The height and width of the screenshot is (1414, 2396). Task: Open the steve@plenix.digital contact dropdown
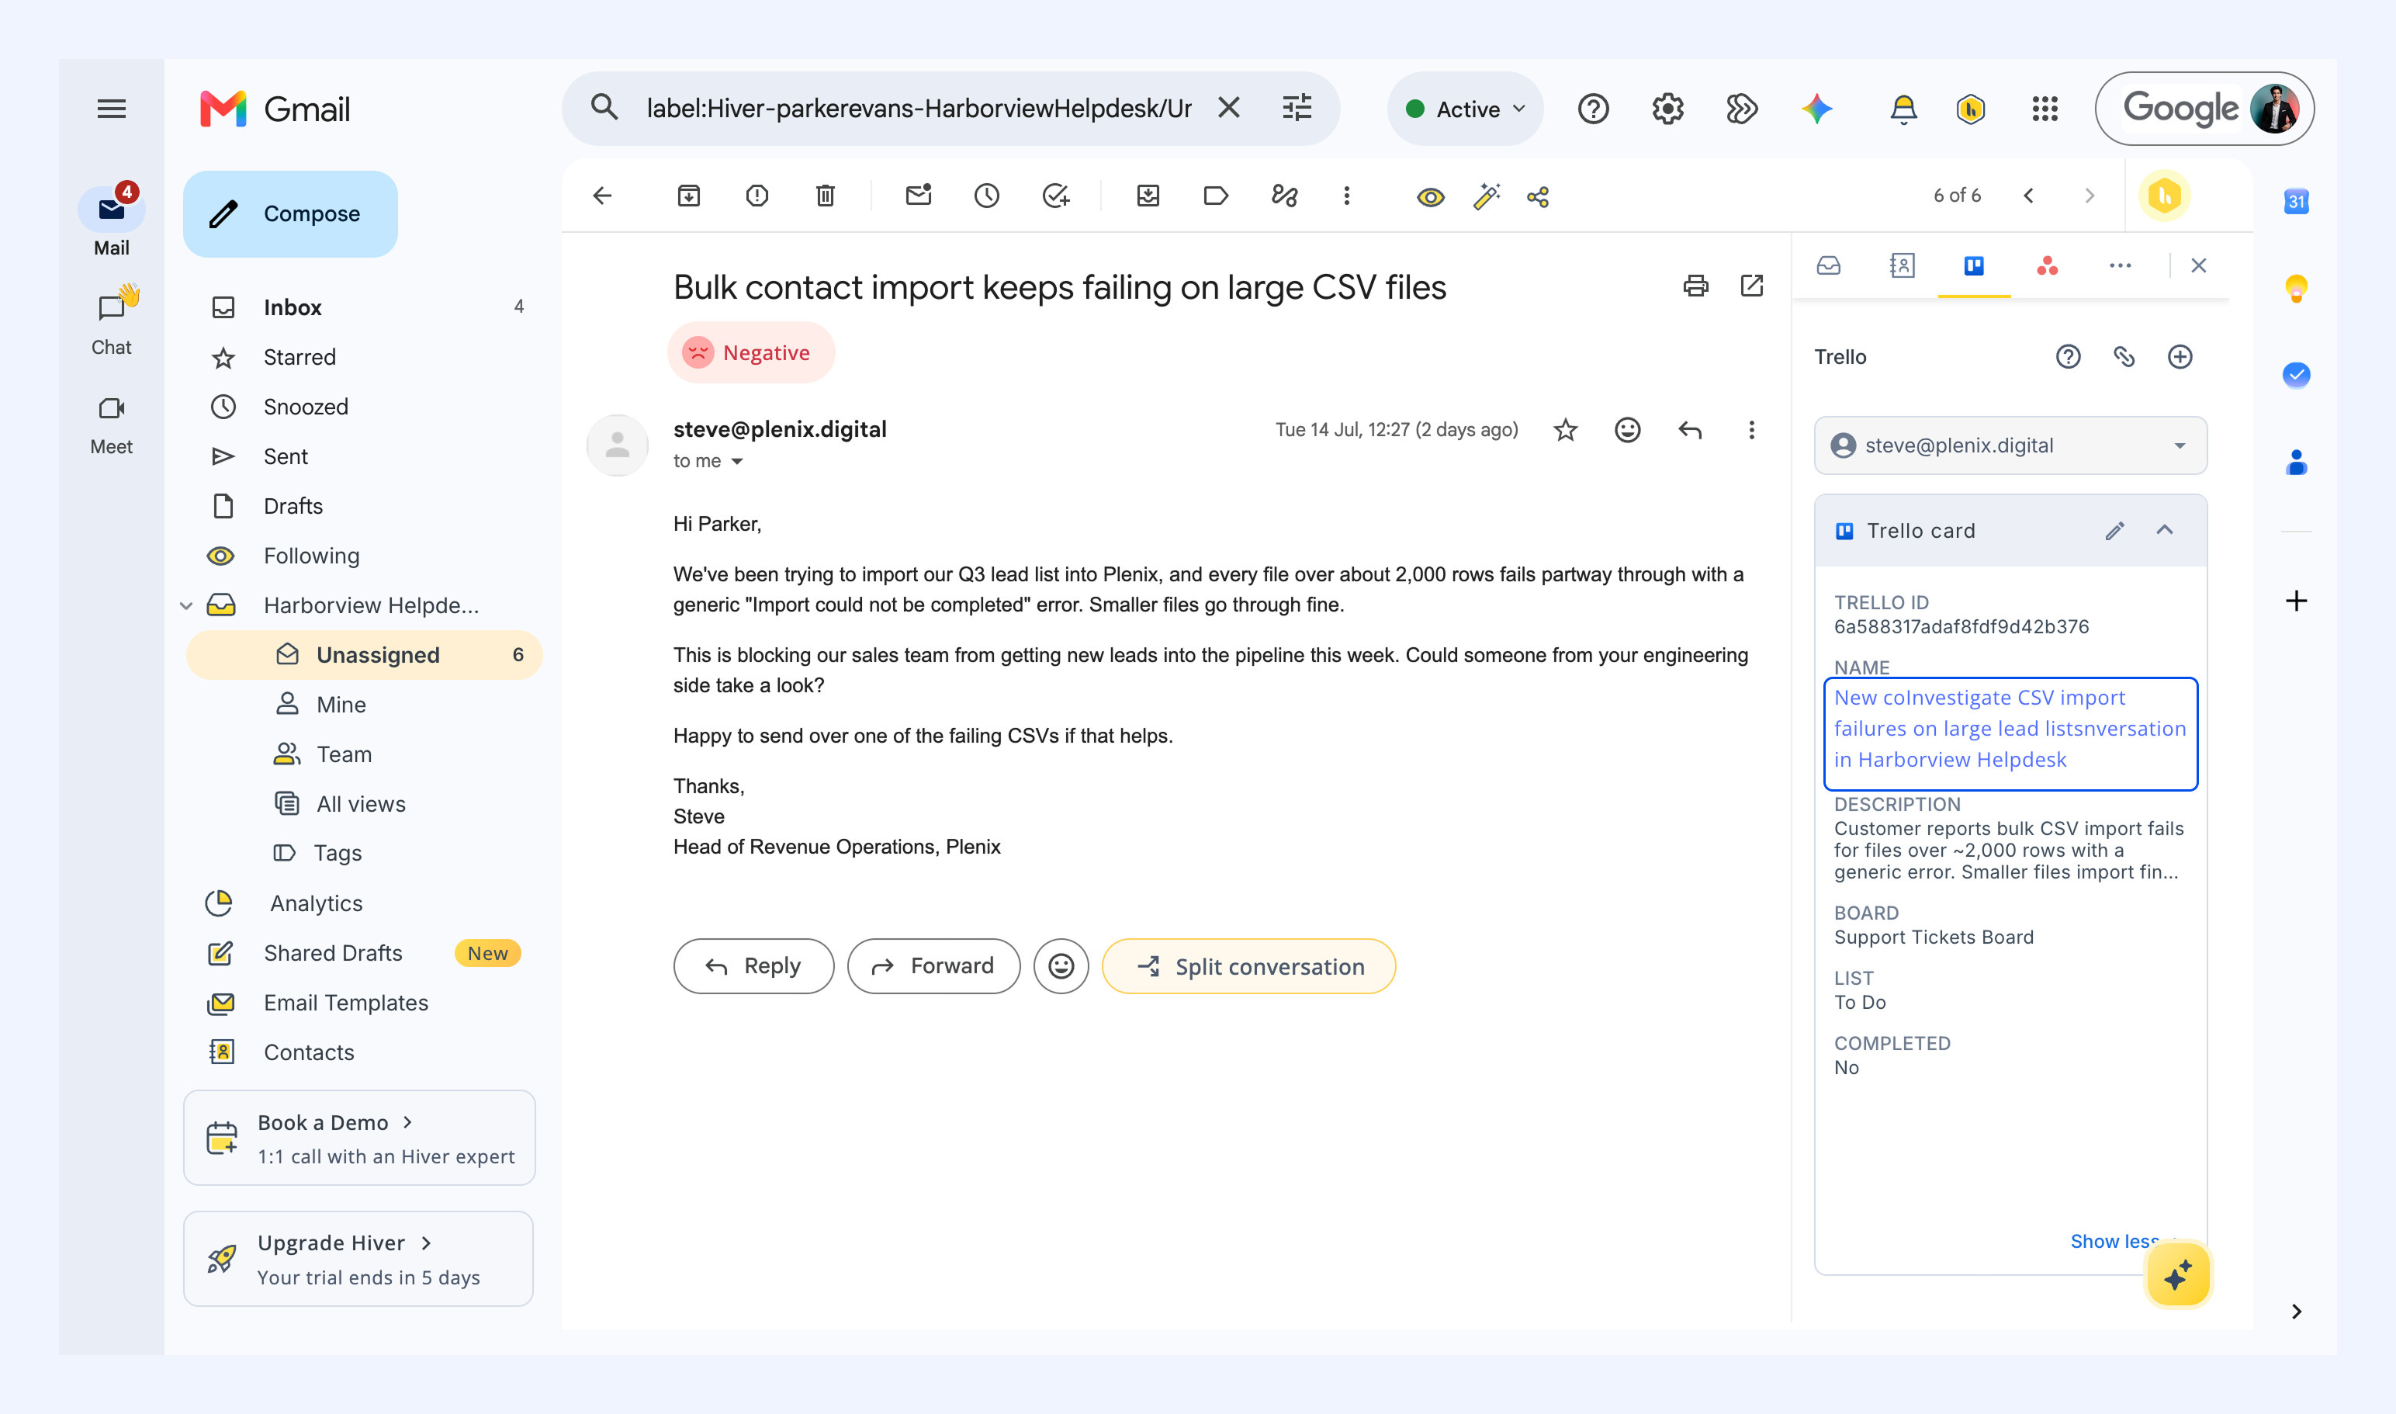(2010, 446)
